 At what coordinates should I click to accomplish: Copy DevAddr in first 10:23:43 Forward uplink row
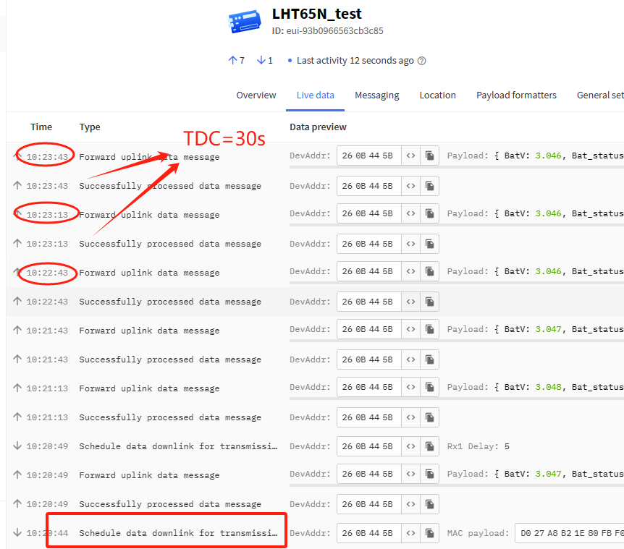430,156
